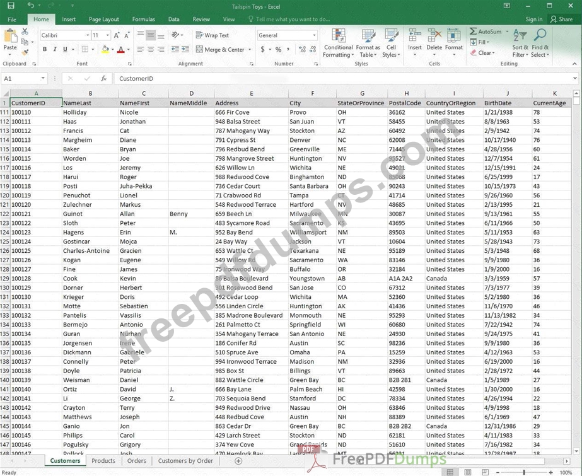The height and width of the screenshot is (476, 582).
Task: Expand the AutoSum dropdown arrow
Action: 507,32
